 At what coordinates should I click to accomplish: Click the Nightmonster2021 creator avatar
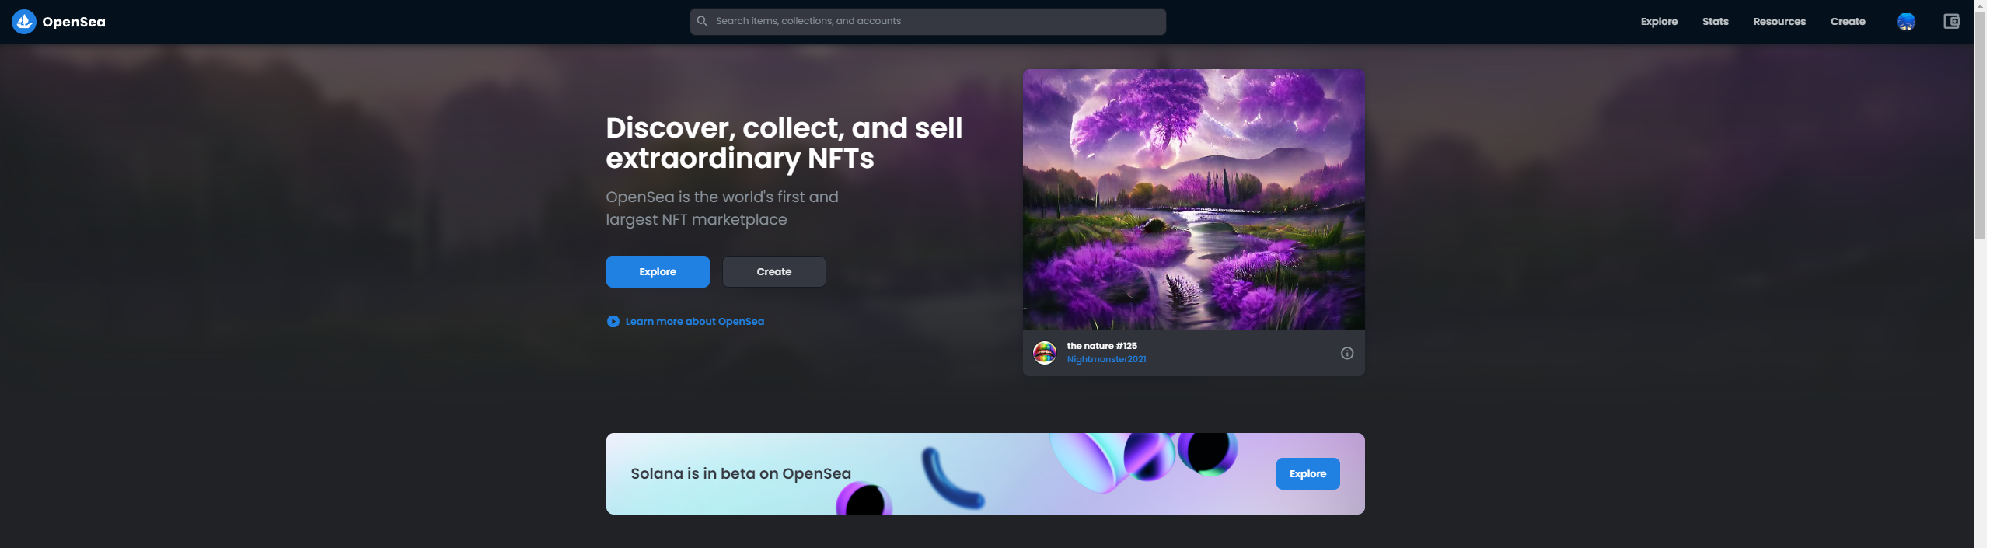(1045, 353)
